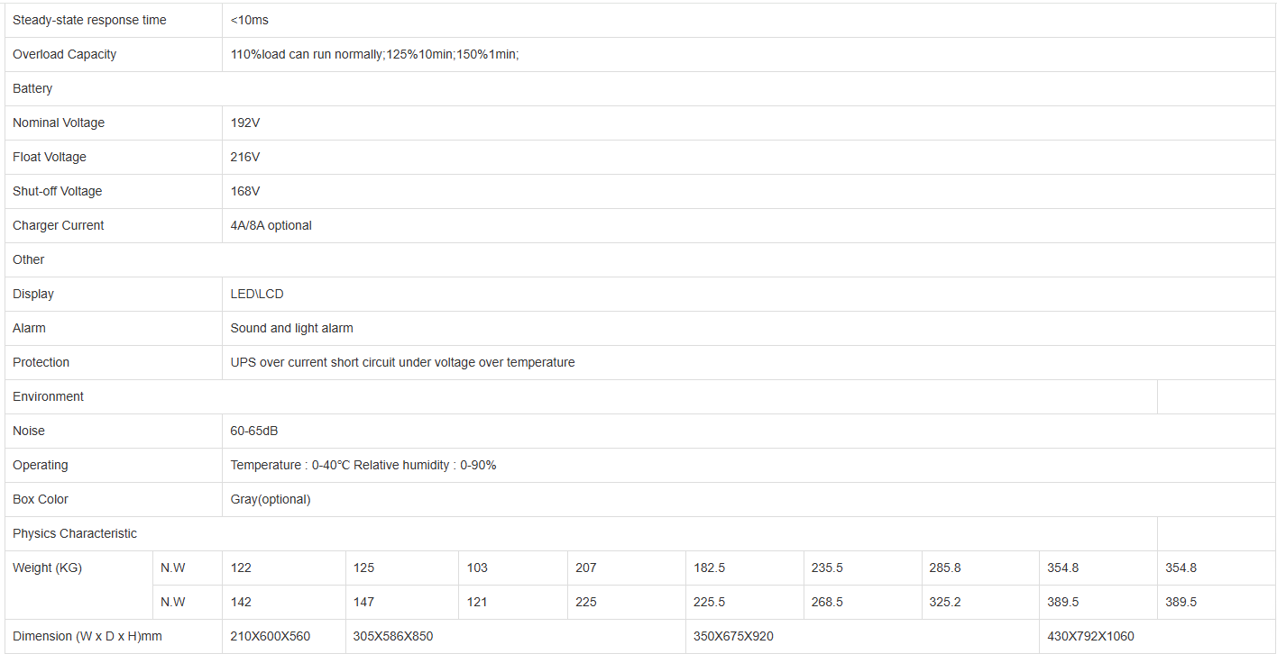Screen dimensions: 1277x654
Task: Click the Nominal Voltage "192V" value
Action: (245, 123)
